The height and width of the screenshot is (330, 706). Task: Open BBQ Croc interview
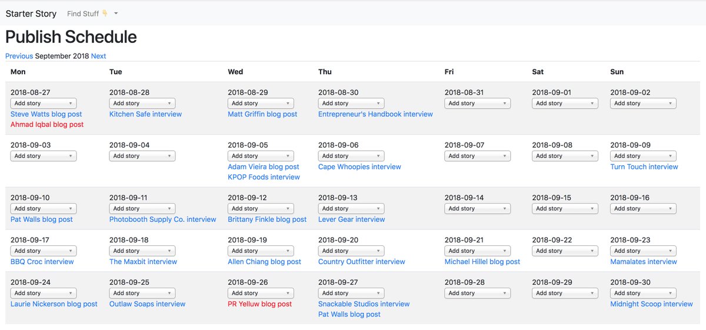[42, 262]
